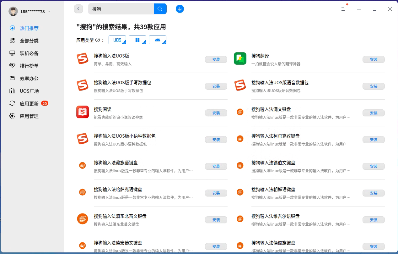Open the 搜狗翻译 title text

[260, 56]
